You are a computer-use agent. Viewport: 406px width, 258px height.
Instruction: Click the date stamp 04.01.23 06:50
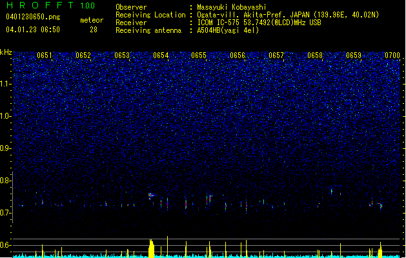[33, 30]
